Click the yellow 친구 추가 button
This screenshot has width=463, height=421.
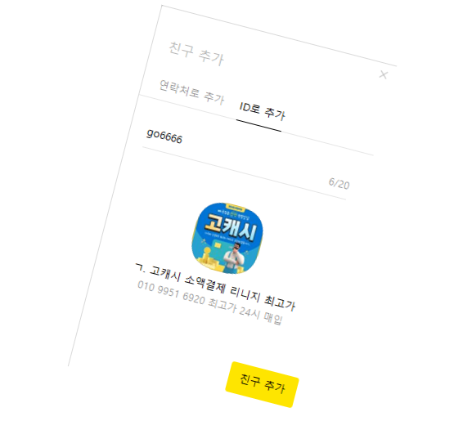tap(263, 384)
